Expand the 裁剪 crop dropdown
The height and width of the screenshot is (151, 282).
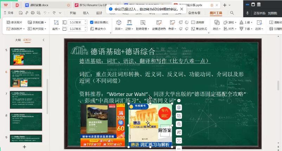[x=56, y=29]
